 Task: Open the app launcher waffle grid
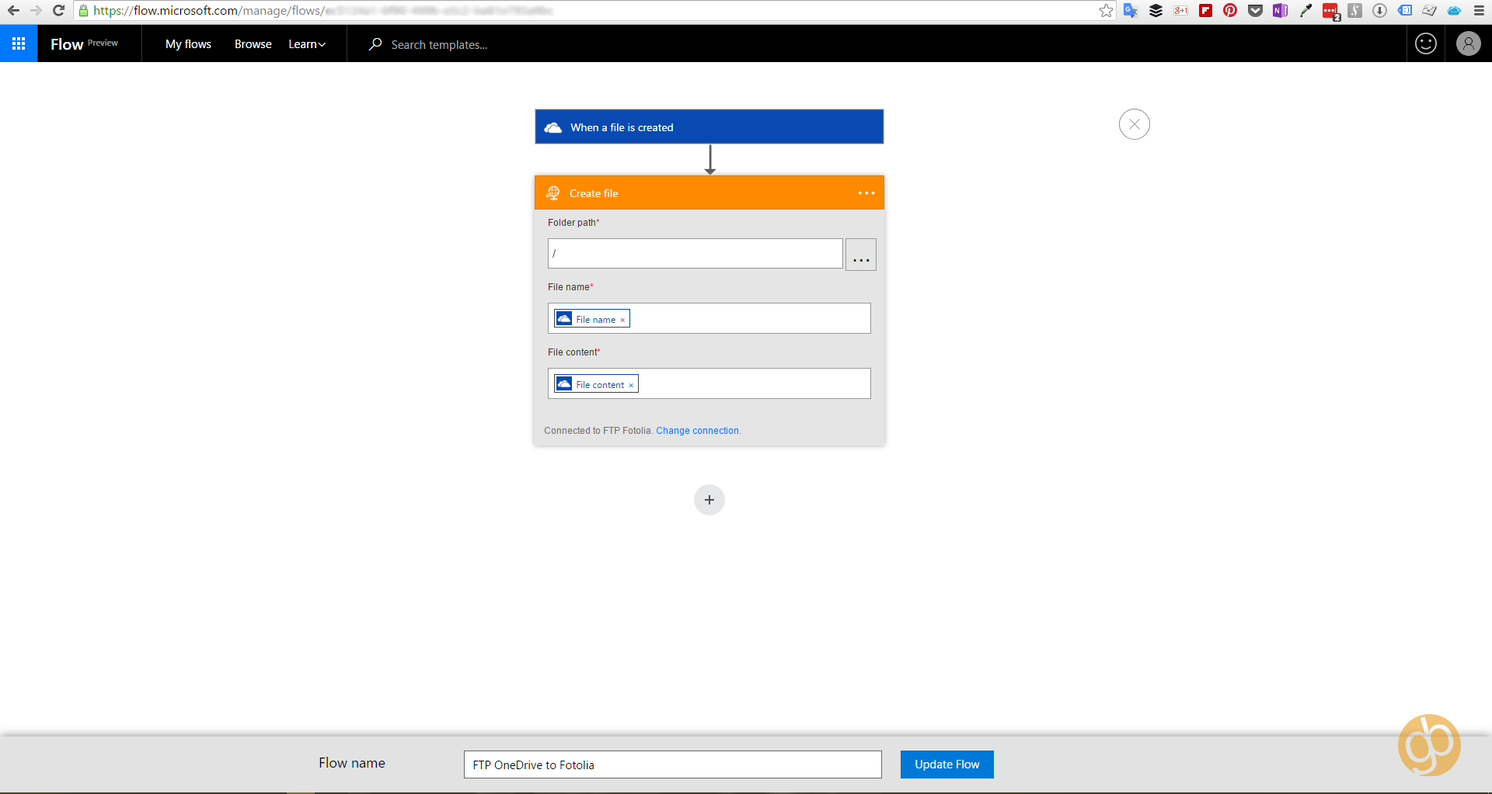19,43
